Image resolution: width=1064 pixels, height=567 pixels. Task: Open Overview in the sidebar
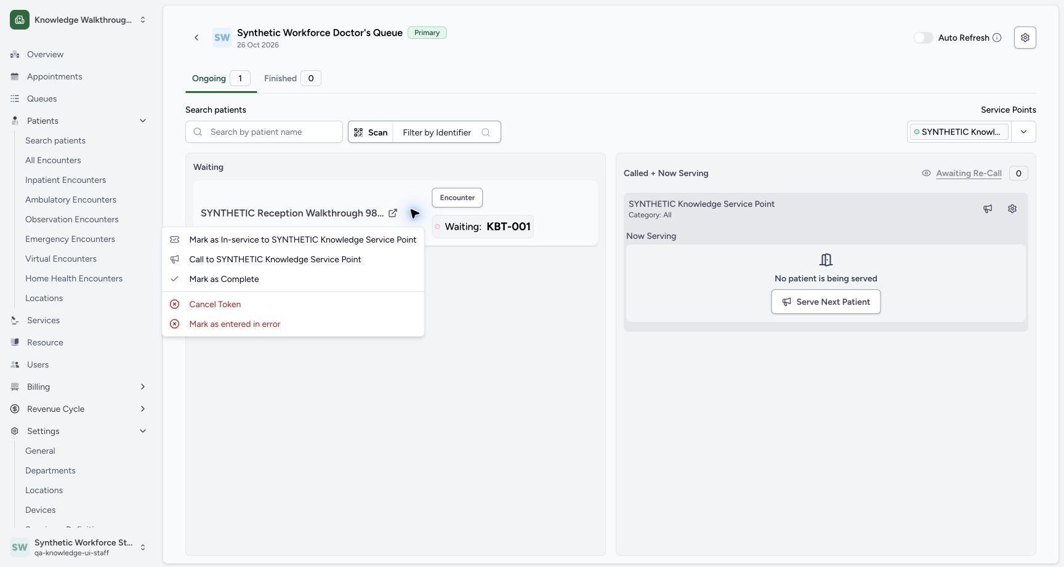click(45, 54)
